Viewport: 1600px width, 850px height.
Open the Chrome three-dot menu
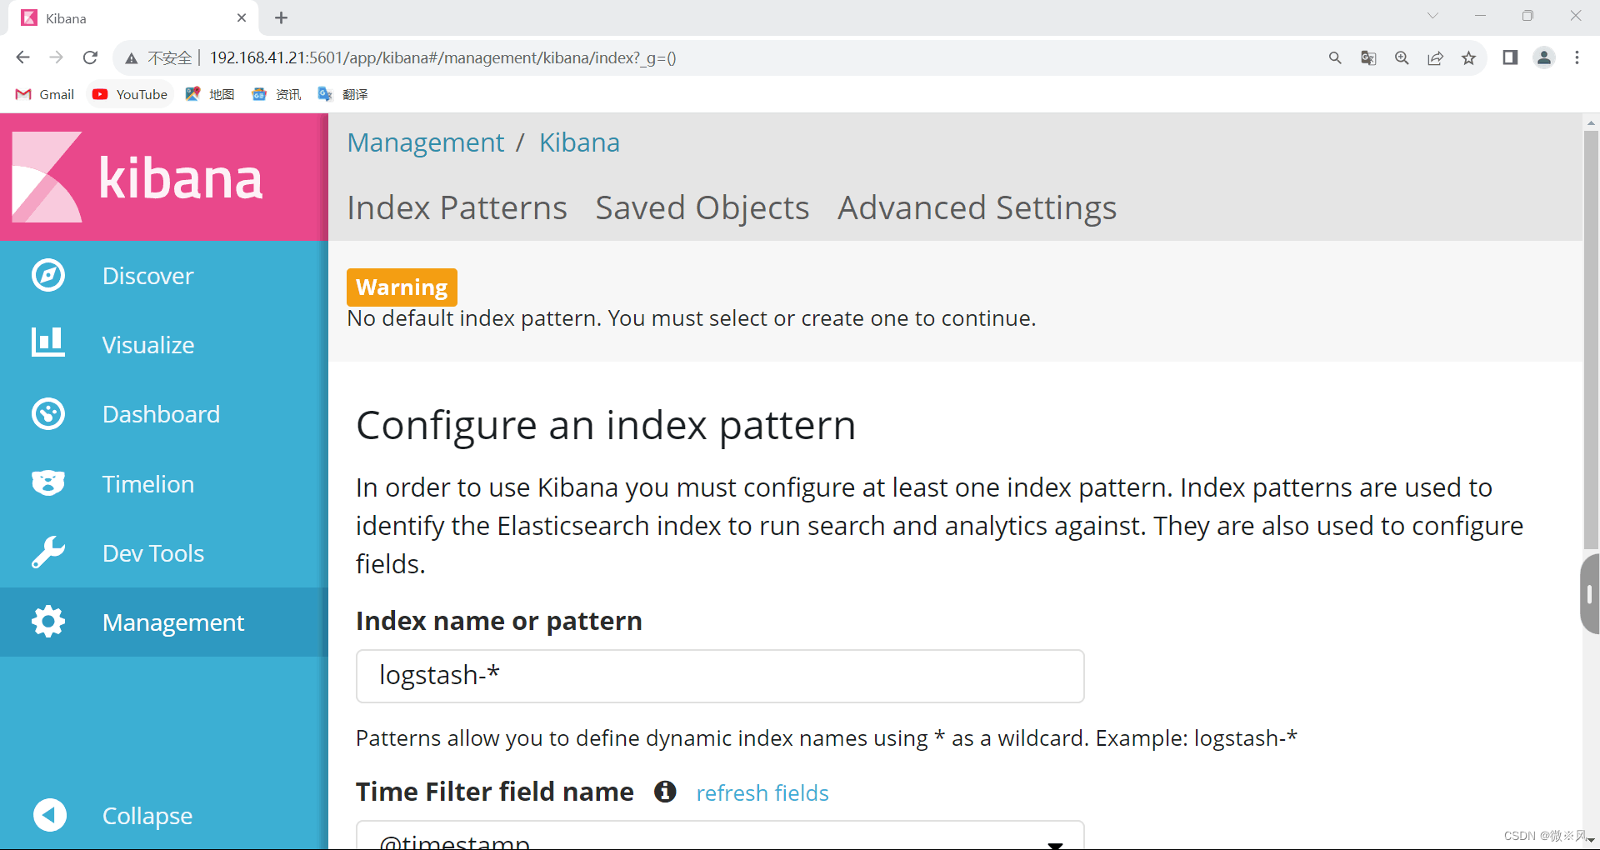tap(1577, 58)
